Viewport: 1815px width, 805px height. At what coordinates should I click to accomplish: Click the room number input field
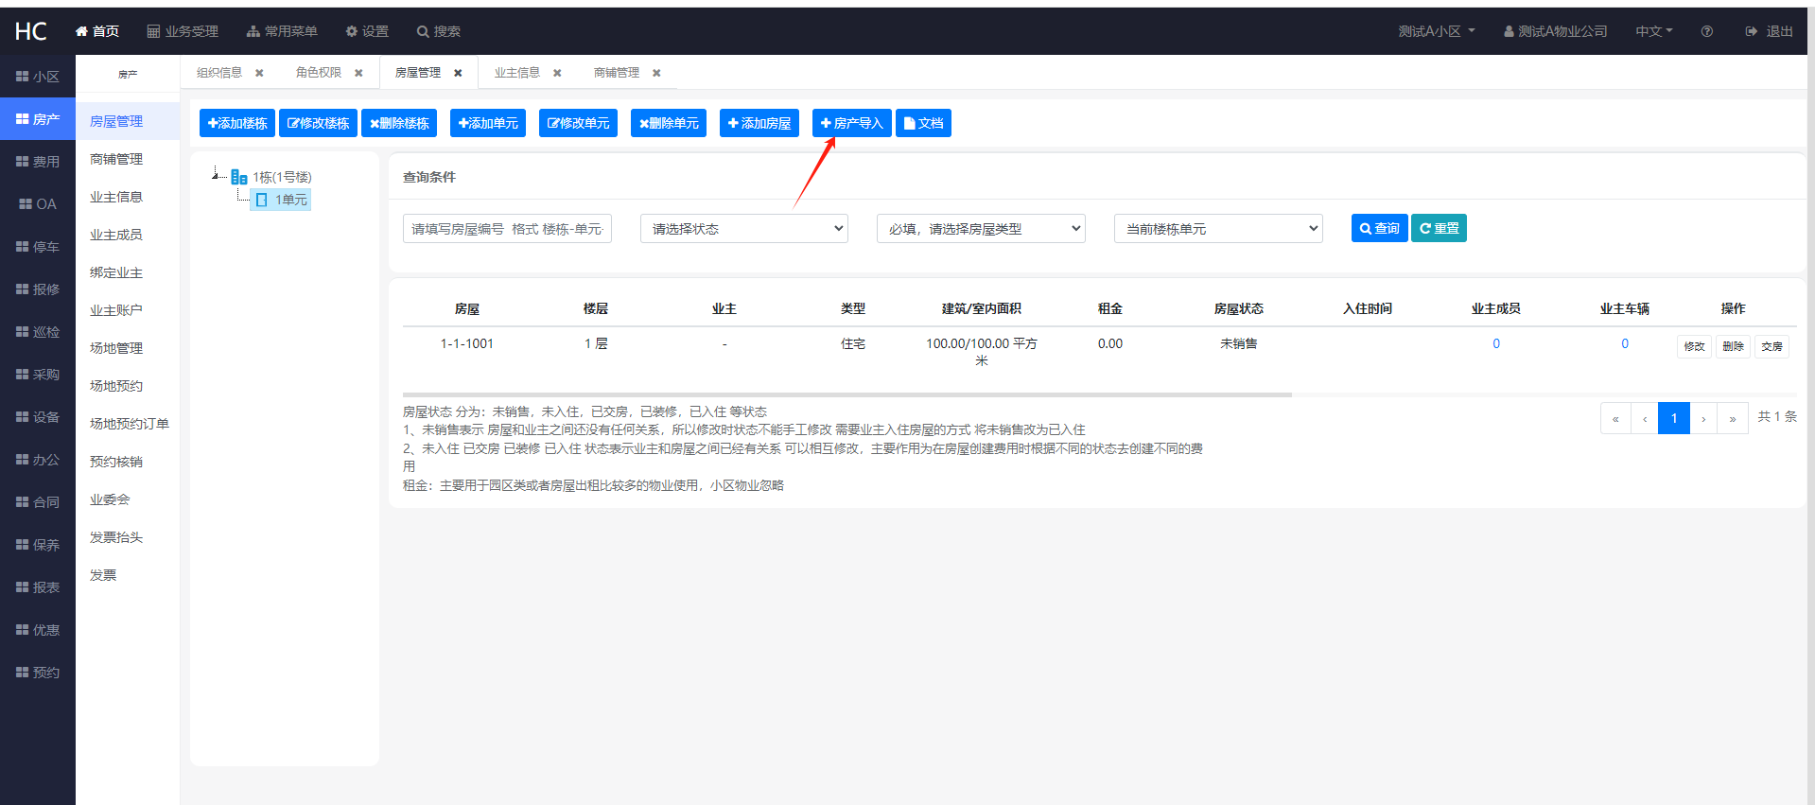click(x=507, y=229)
